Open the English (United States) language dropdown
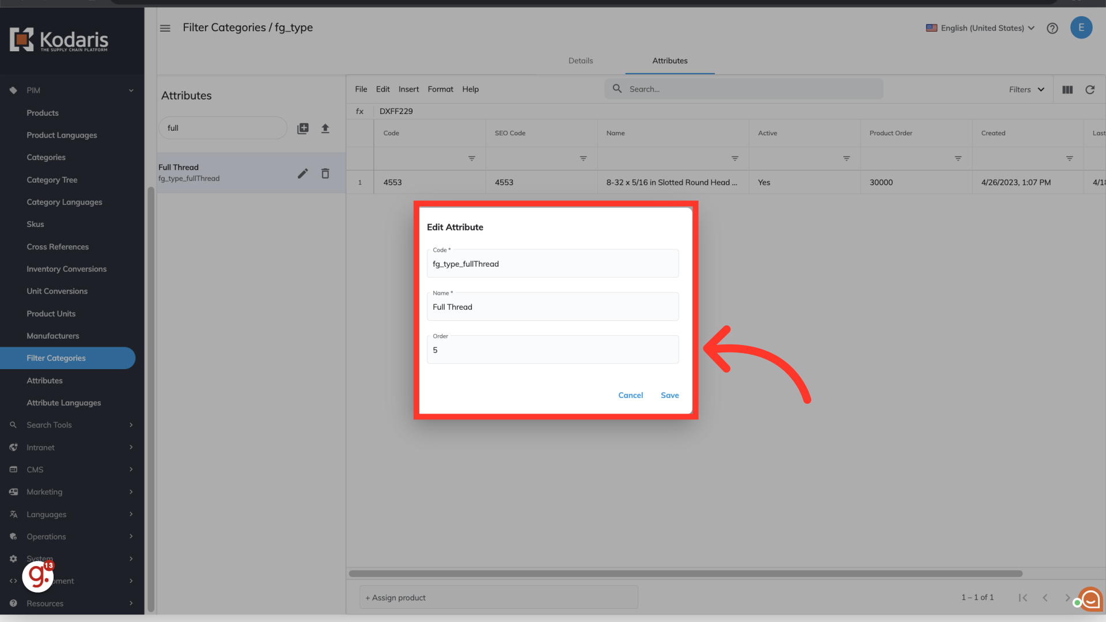The width and height of the screenshot is (1106, 622). click(x=980, y=28)
